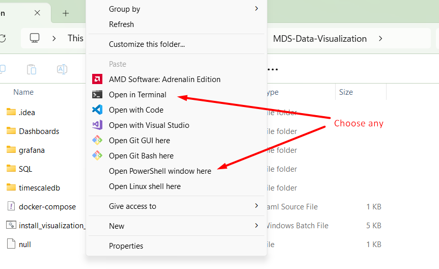The height and width of the screenshot is (269, 439).
Task: Expand the Give access to submenu
Action: point(256,206)
